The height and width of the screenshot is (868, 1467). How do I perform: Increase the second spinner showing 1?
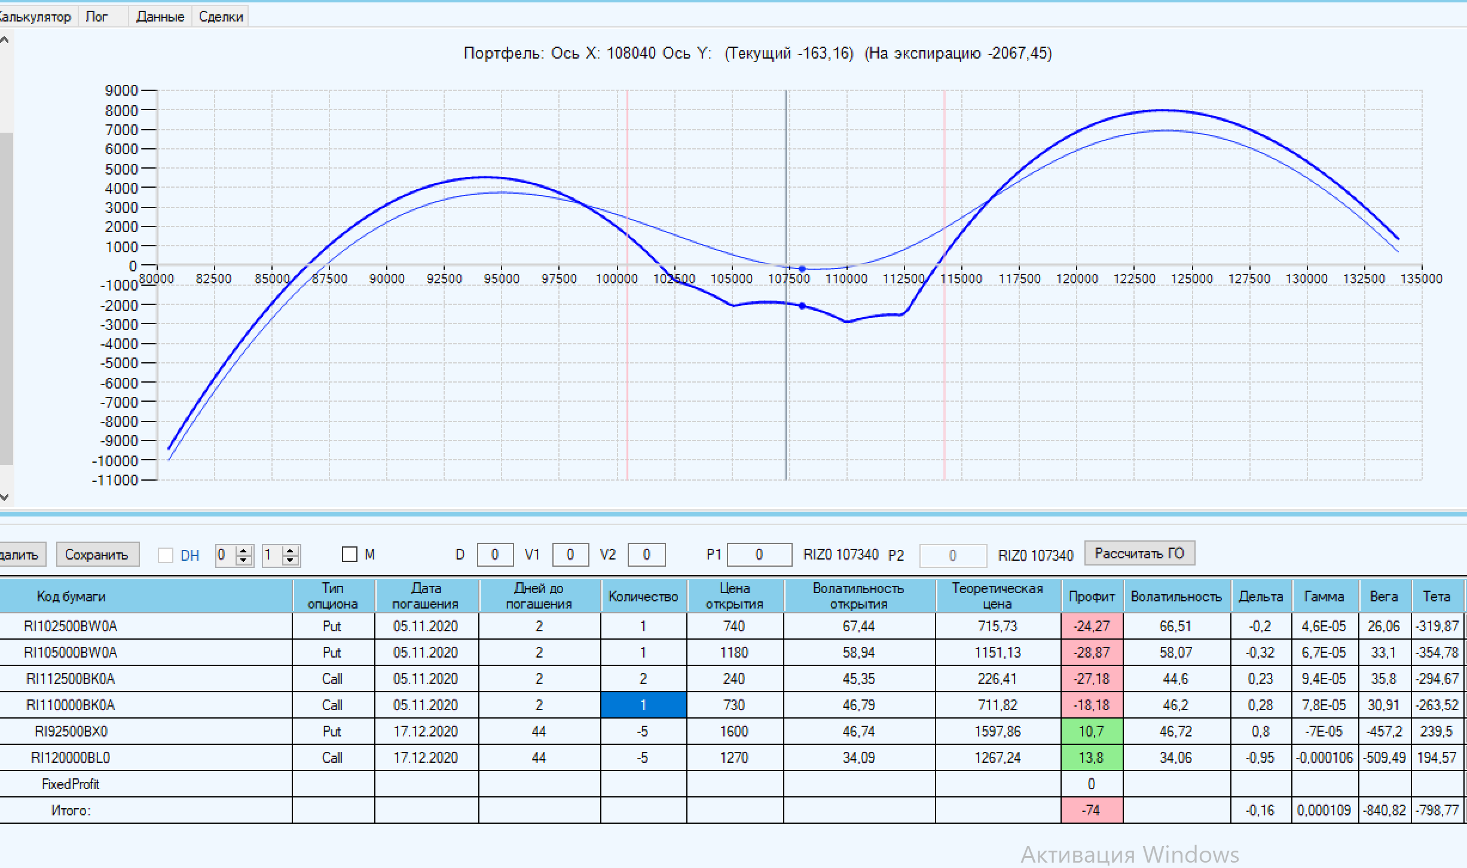point(290,550)
